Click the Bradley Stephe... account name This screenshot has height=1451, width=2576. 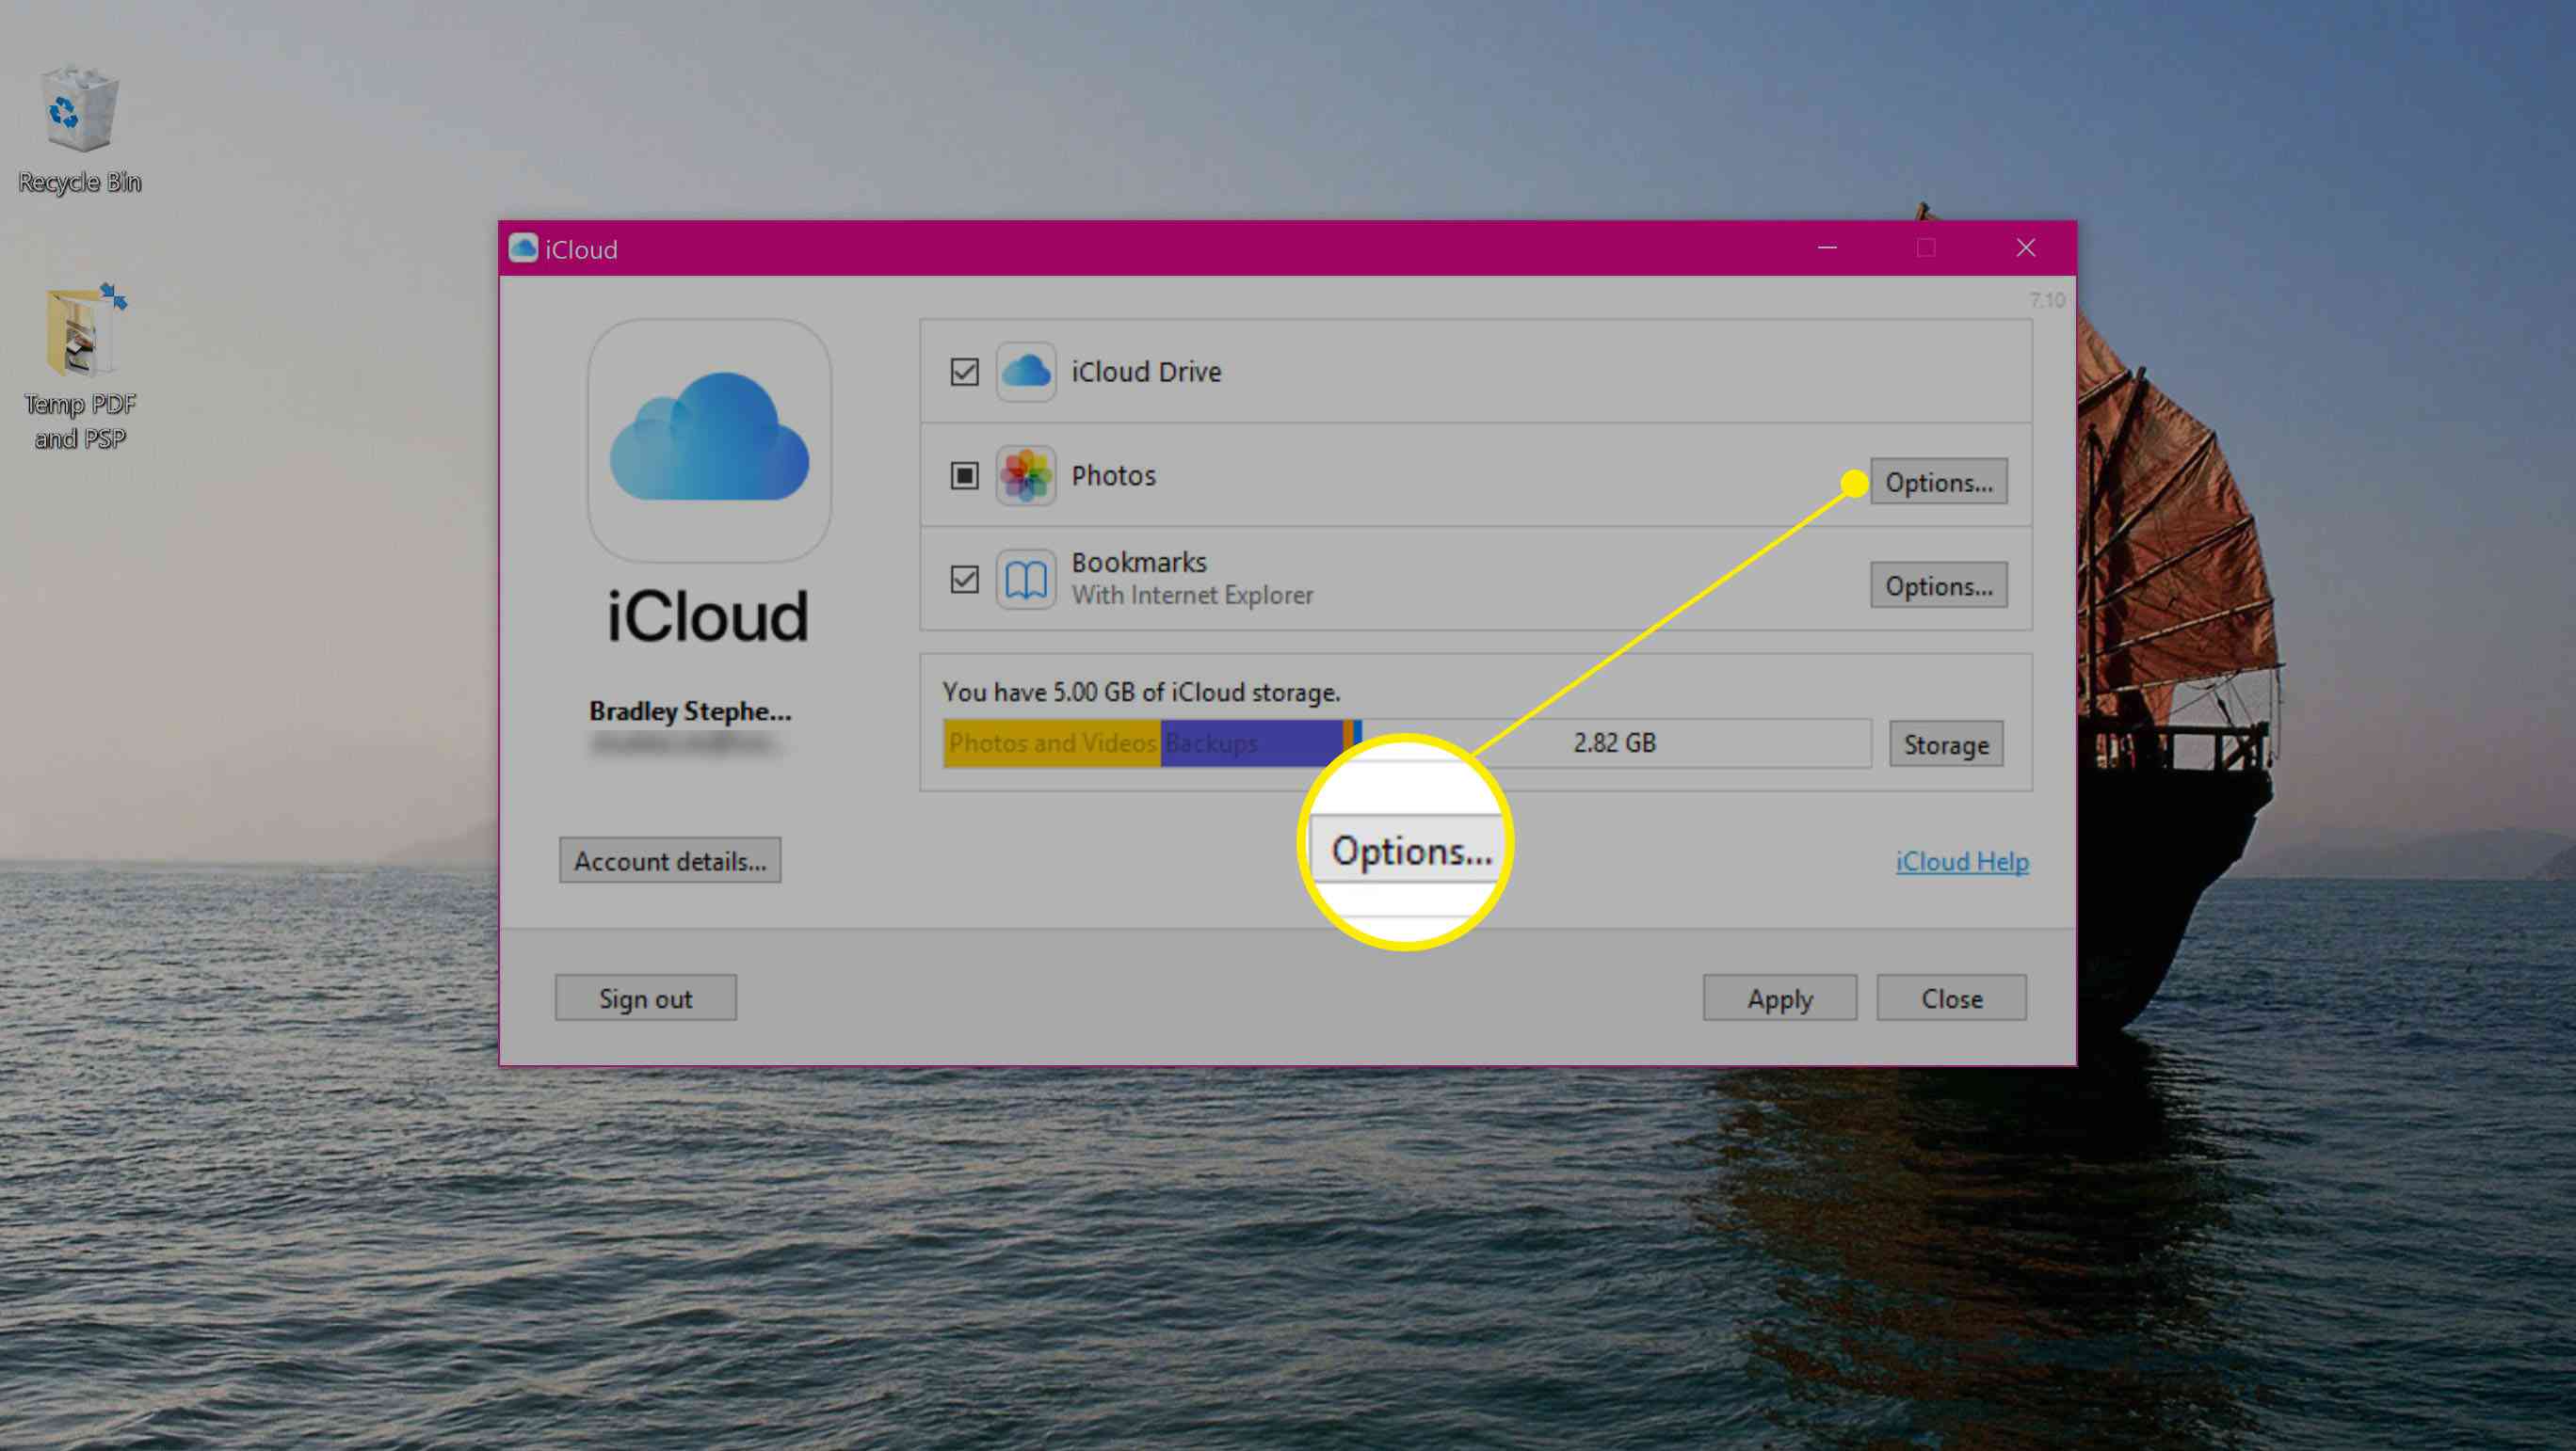(690, 711)
